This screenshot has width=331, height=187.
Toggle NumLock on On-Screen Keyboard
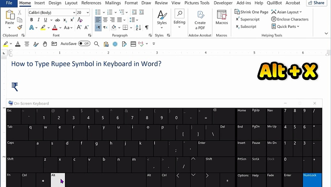[312, 180]
